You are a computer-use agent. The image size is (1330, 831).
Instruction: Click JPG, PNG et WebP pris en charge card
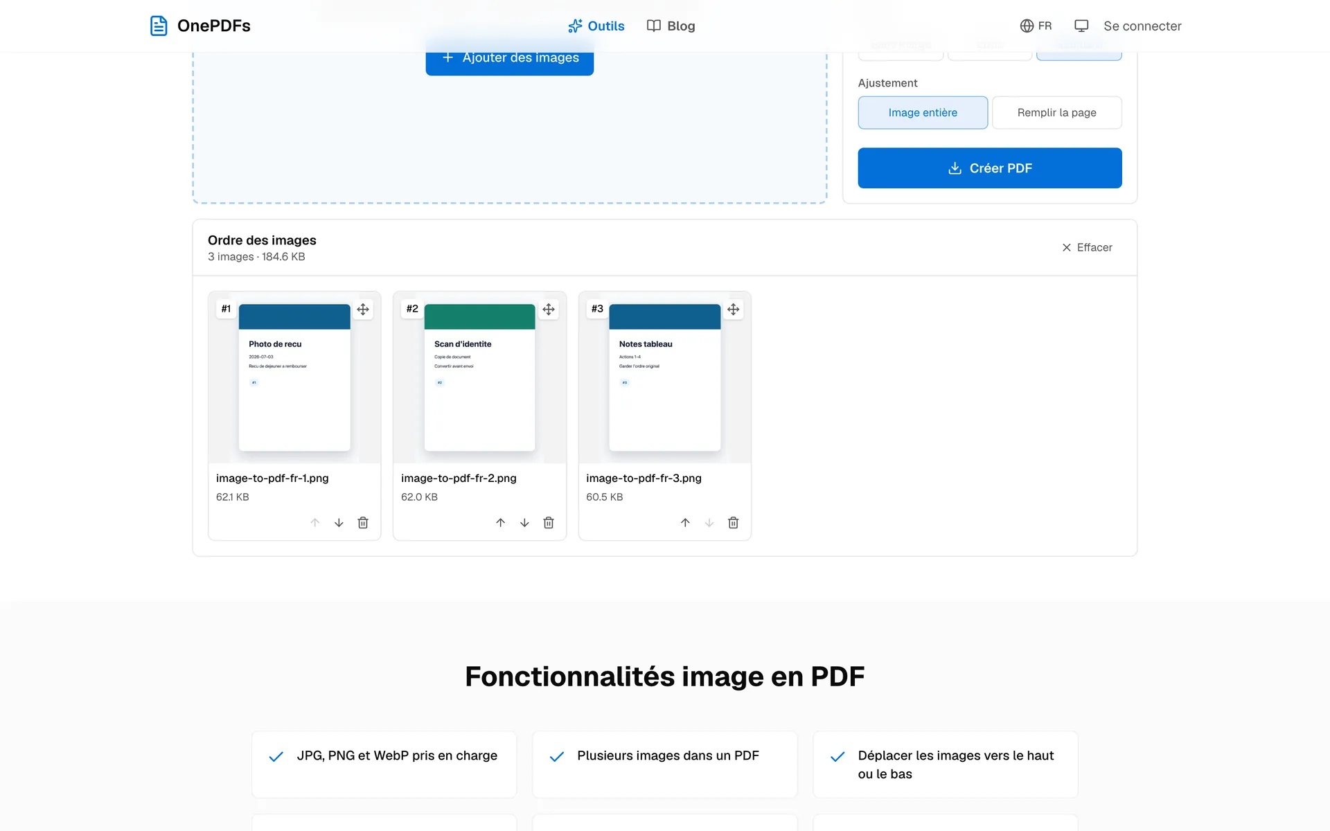click(384, 765)
